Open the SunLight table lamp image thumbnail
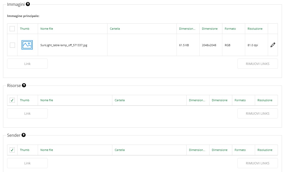284x172 pixels. coord(27,45)
